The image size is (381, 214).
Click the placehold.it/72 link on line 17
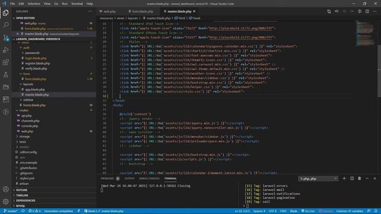241,28
